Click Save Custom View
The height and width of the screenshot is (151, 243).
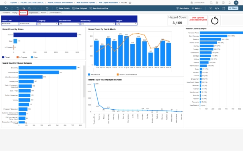pyautogui.click(x=99, y=8)
